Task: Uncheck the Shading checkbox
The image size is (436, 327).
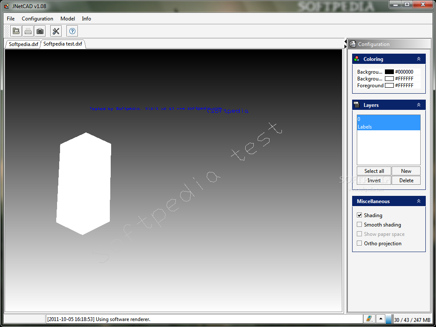Action: (x=359, y=215)
